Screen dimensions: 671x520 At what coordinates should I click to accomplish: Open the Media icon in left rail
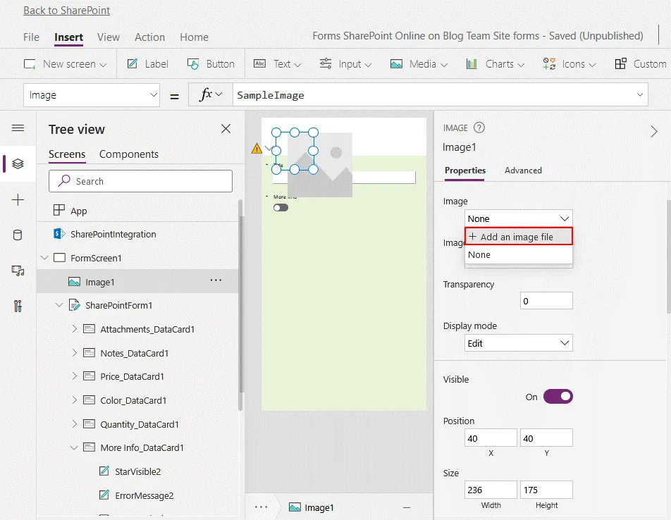[18, 271]
